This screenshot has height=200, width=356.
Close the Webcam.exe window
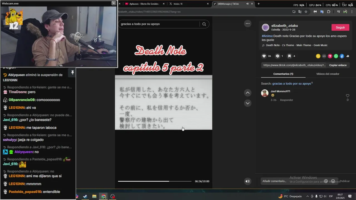[114, 3]
